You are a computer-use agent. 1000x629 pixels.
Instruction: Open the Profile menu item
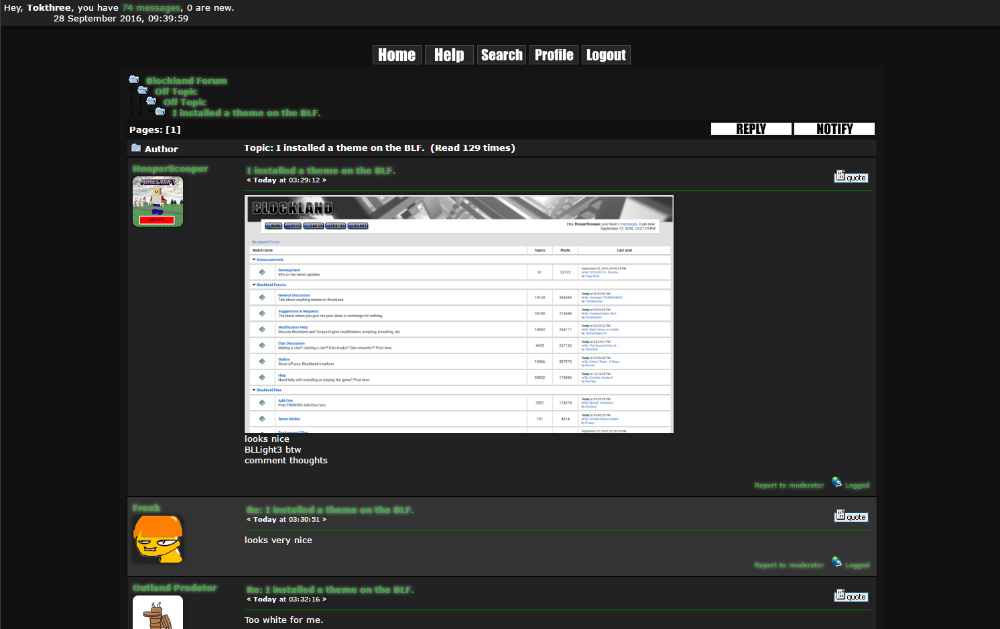(554, 55)
